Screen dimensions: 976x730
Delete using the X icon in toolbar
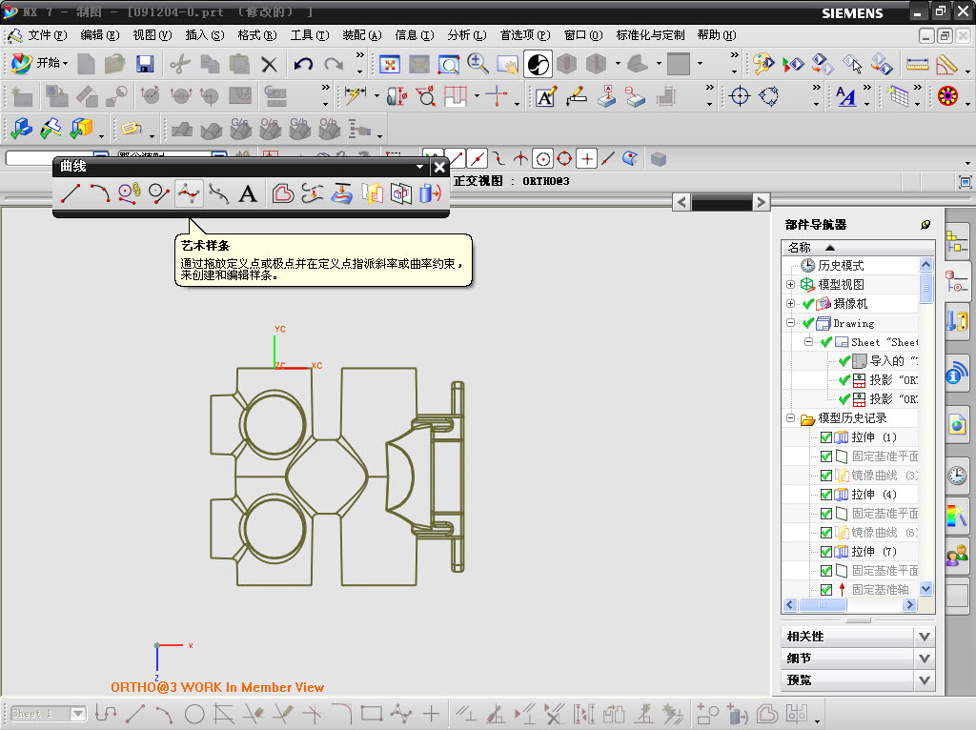coord(270,65)
